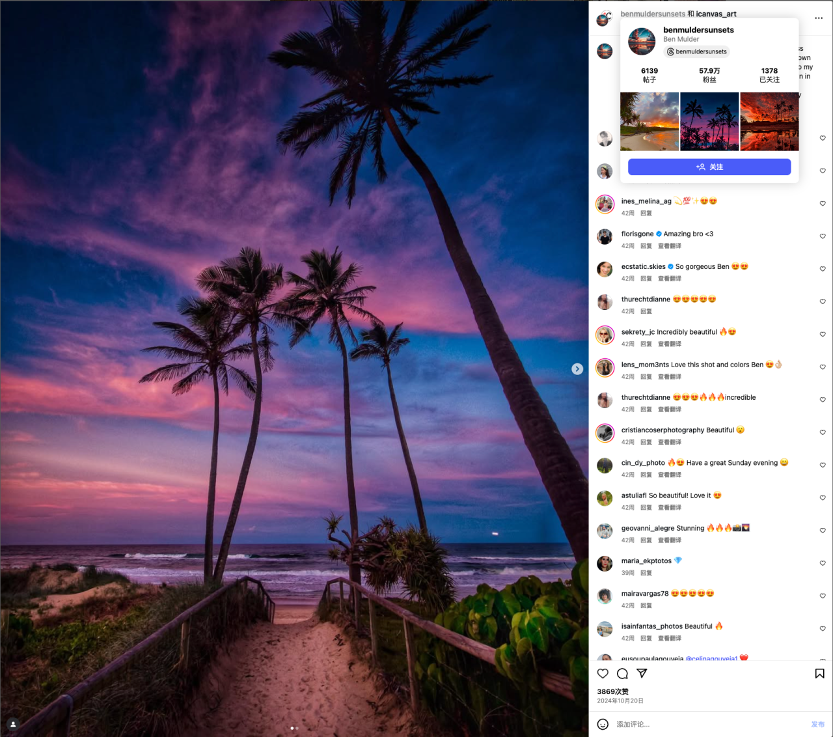Image resolution: width=833 pixels, height=737 pixels.
Task: Open the emoji picker in the comment box
Action: [x=603, y=725]
